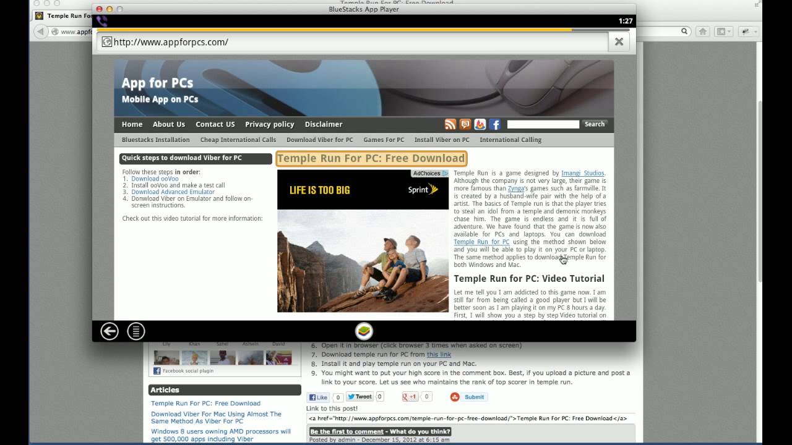Viewport: 792px width, 445px height.
Task: Go to Bluestacks Installation
Action: 156,140
